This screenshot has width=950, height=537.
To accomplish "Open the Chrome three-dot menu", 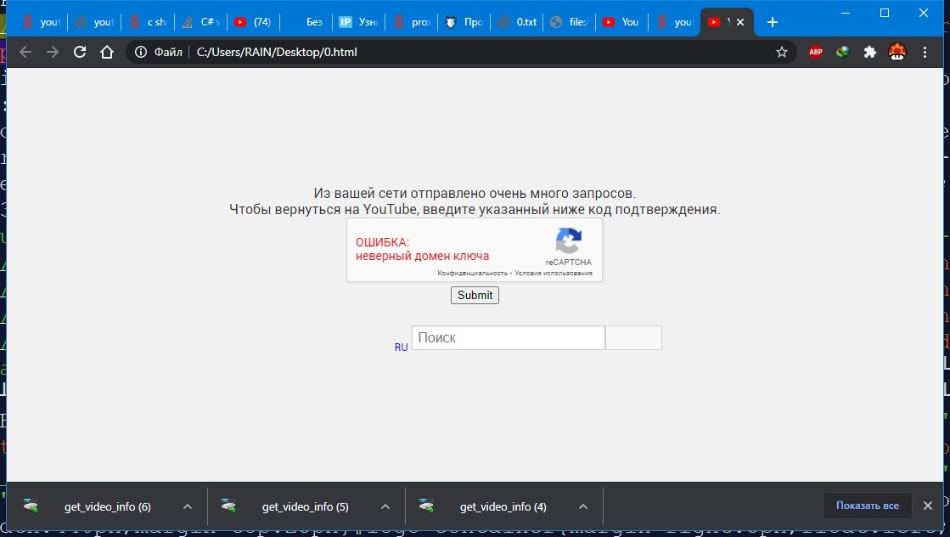I will click(925, 52).
